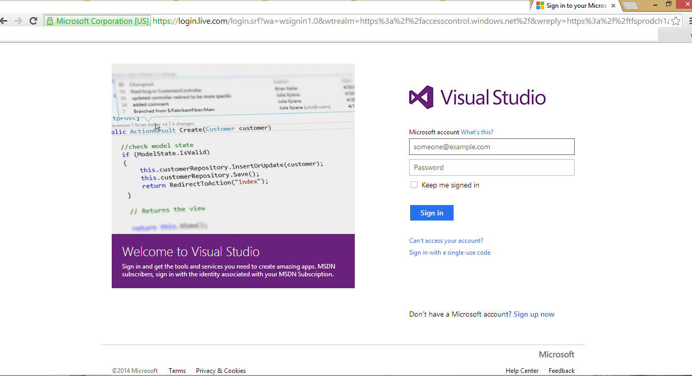The image size is (692, 376).
Task: Click the browser forward arrow
Action: (x=19, y=21)
